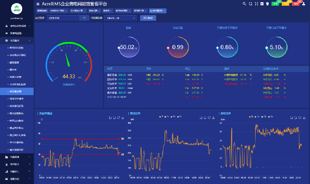Collapse the 电力监控 sidebar group
The height and width of the screenshot is (184, 310).
(18, 40)
